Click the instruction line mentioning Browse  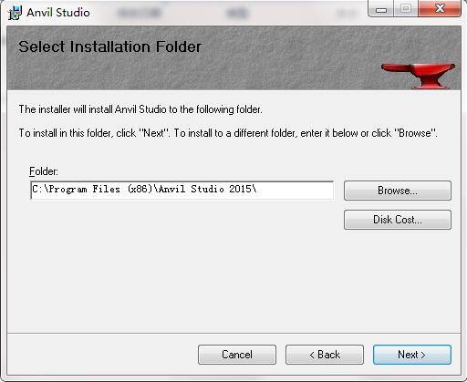228,133
